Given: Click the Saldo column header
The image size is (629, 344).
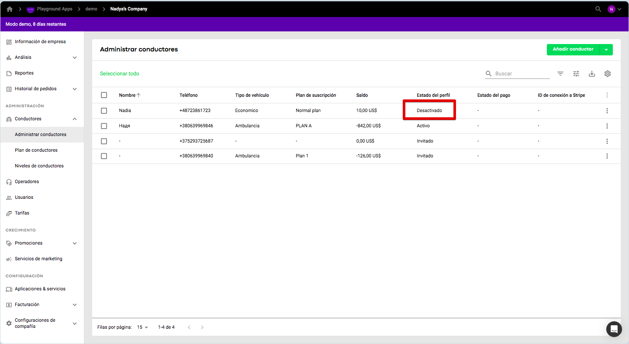Looking at the screenshot, I should (362, 95).
